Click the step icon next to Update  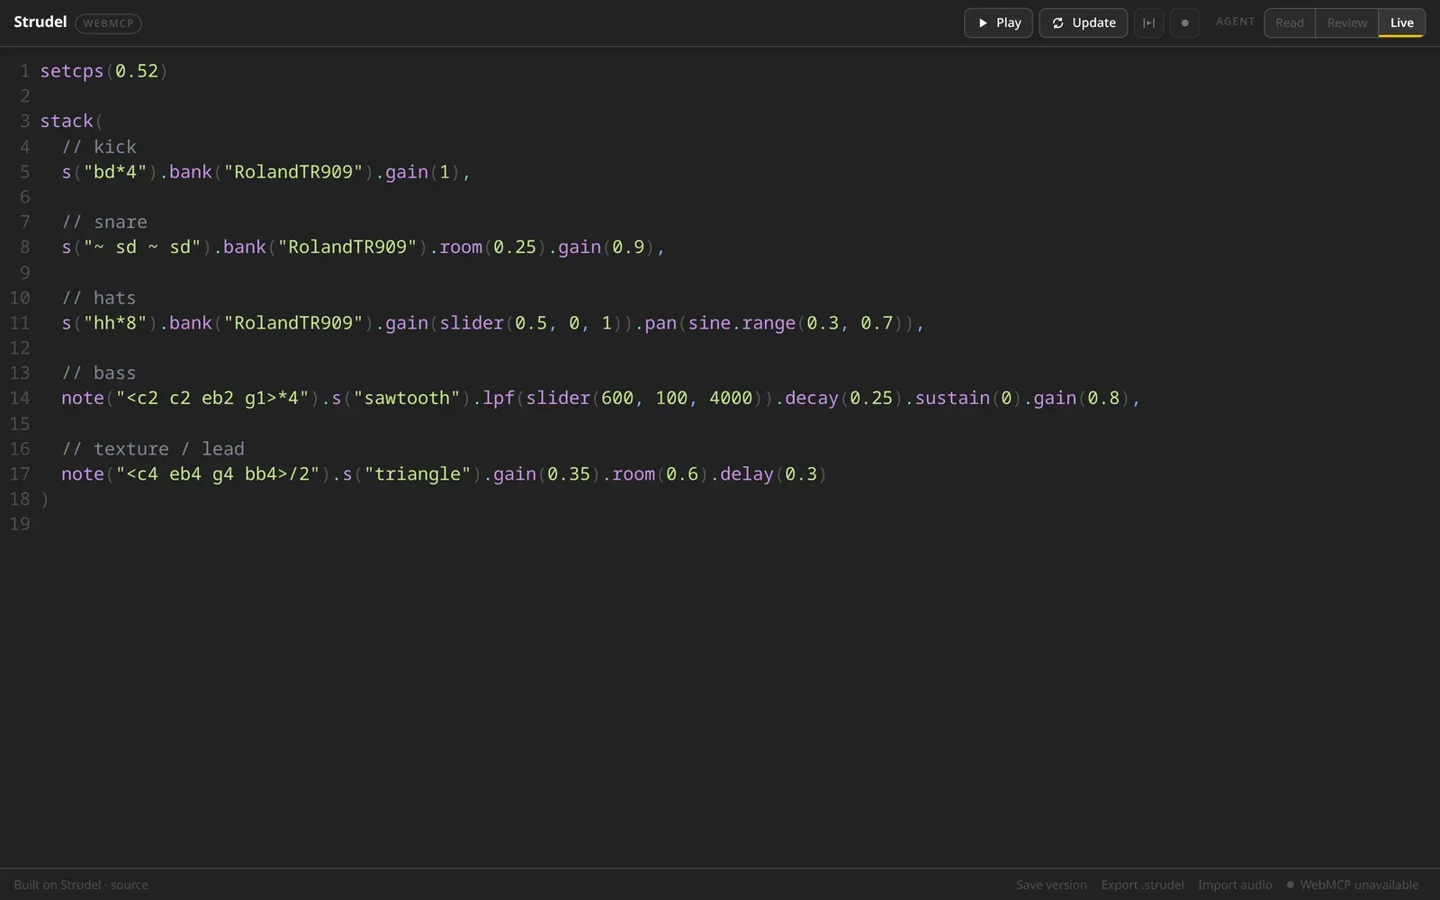1148,22
